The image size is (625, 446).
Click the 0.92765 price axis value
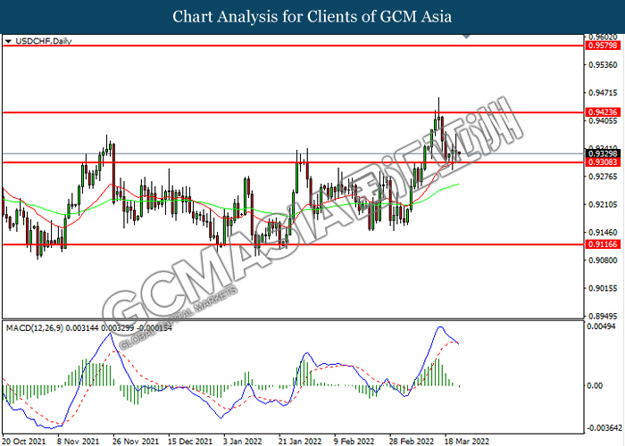(603, 177)
